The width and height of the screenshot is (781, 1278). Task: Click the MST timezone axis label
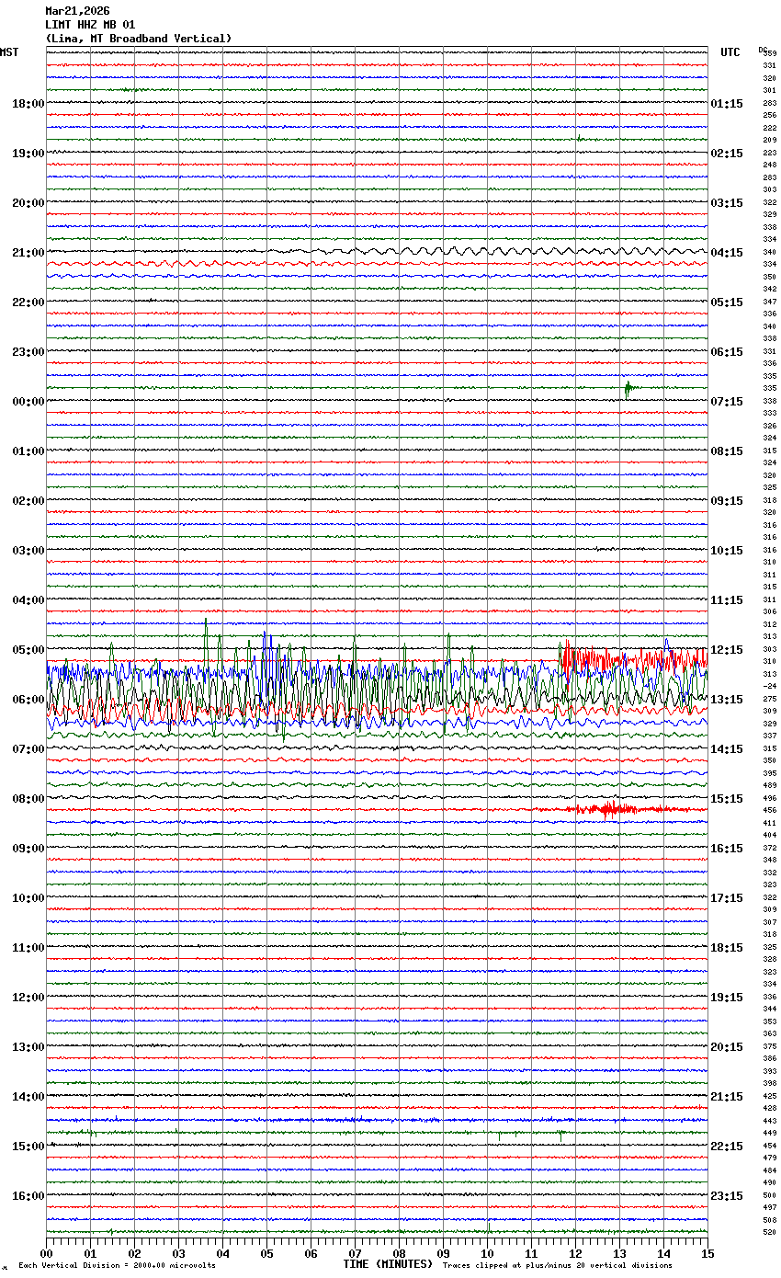tap(8, 52)
